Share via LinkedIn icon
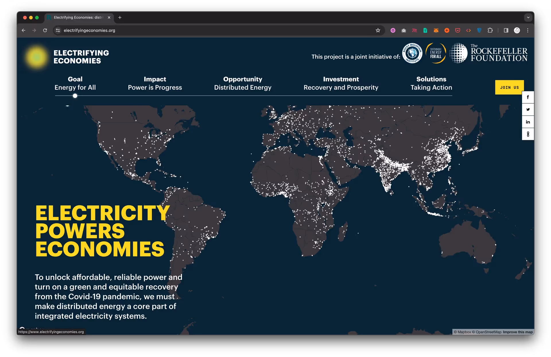This screenshot has width=551, height=357. pyautogui.click(x=527, y=122)
